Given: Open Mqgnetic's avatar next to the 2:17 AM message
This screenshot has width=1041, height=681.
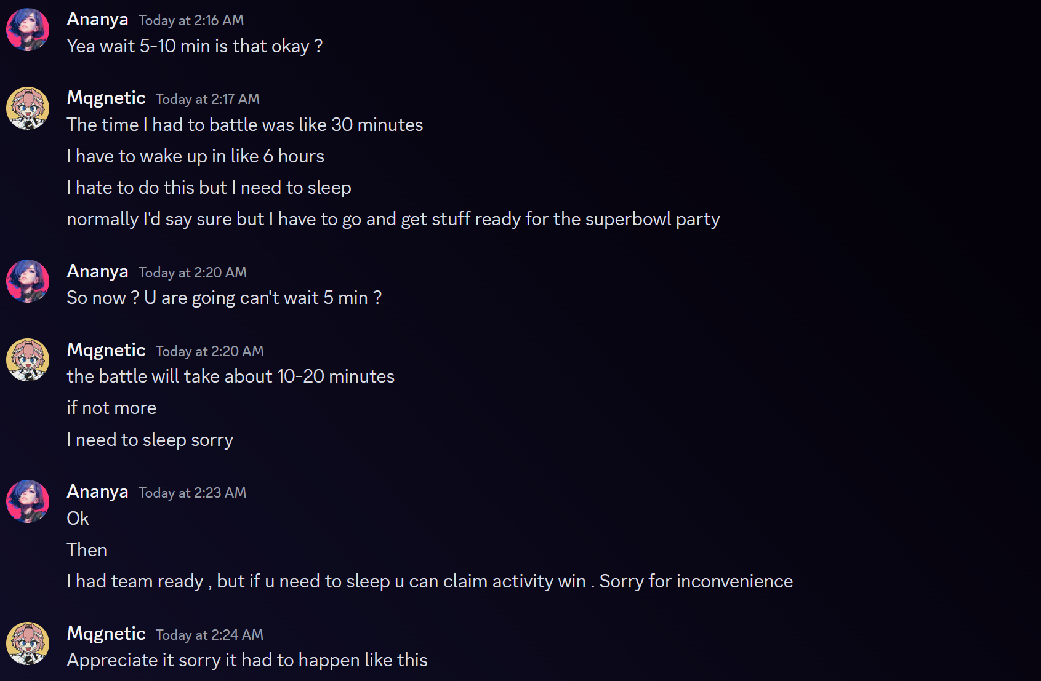Looking at the screenshot, I should (x=28, y=108).
